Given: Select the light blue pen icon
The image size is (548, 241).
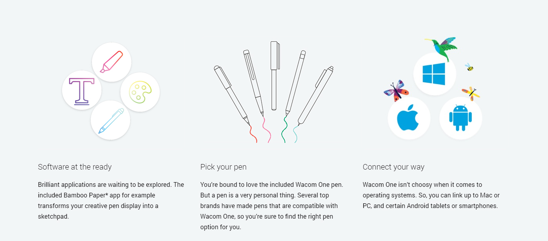Looking at the screenshot, I should pyautogui.click(x=110, y=120).
